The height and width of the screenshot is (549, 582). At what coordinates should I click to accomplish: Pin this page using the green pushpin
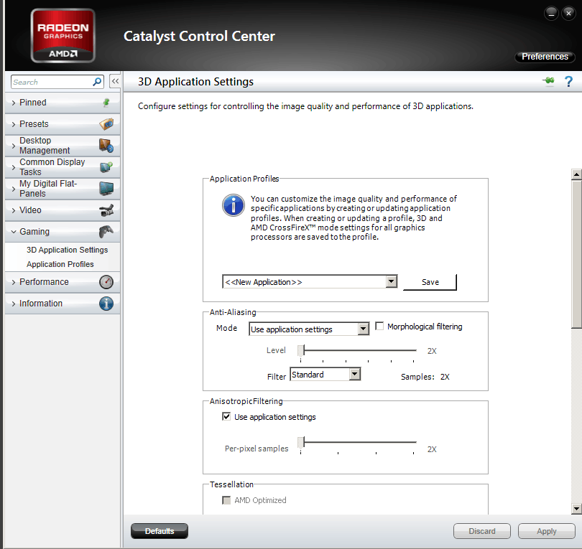[548, 80]
